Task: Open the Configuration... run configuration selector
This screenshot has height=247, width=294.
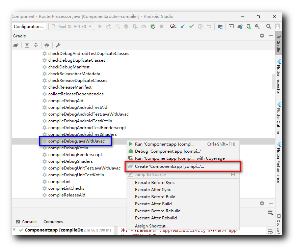Action: (29, 26)
